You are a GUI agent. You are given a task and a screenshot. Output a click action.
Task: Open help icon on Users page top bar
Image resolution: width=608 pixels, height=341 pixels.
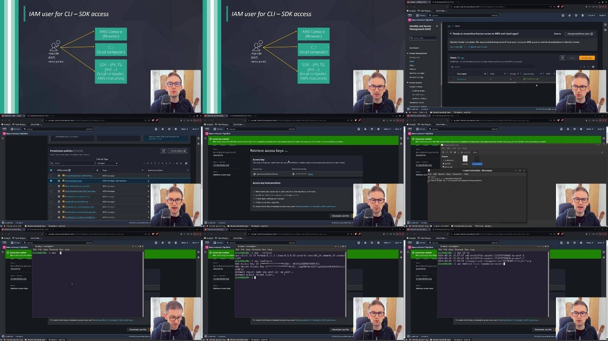pyautogui.click(x=576, y=16)
